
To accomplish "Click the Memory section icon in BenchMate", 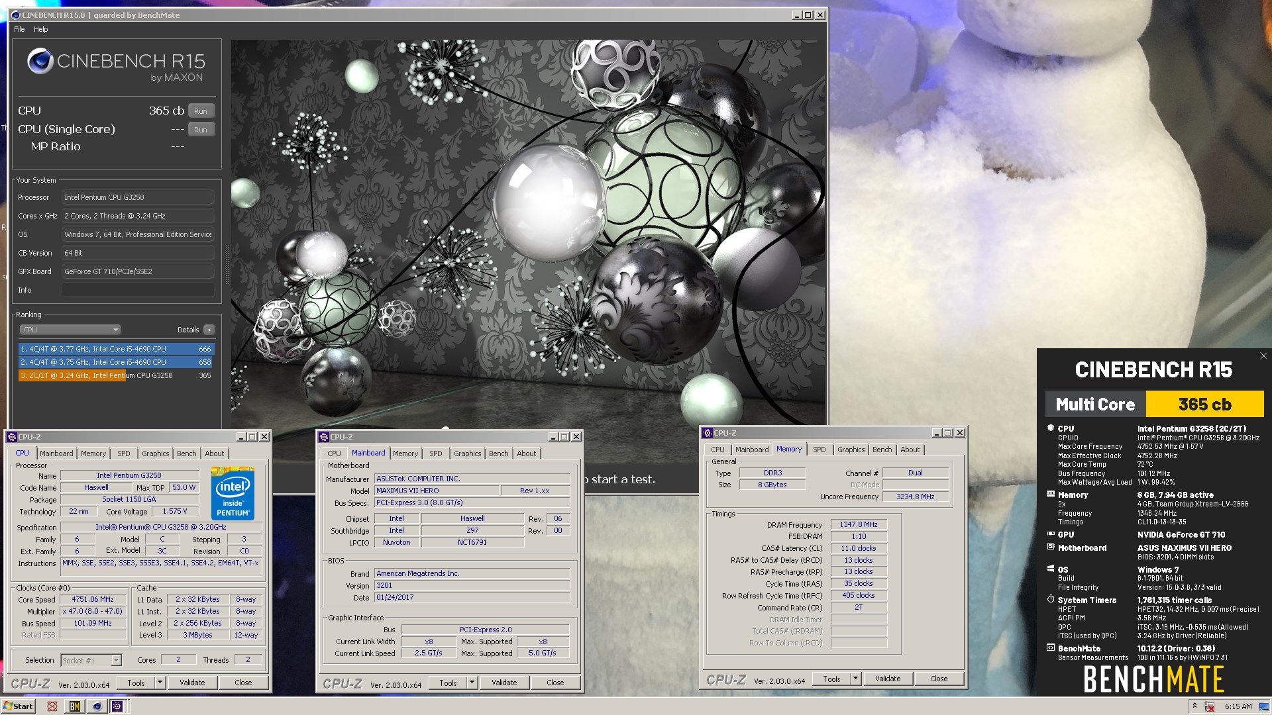I will (1051, 495).
